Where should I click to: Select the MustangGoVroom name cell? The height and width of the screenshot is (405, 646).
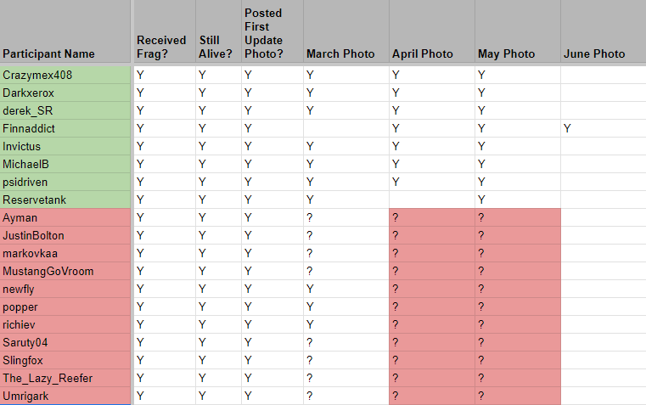[x=66, y=271]
